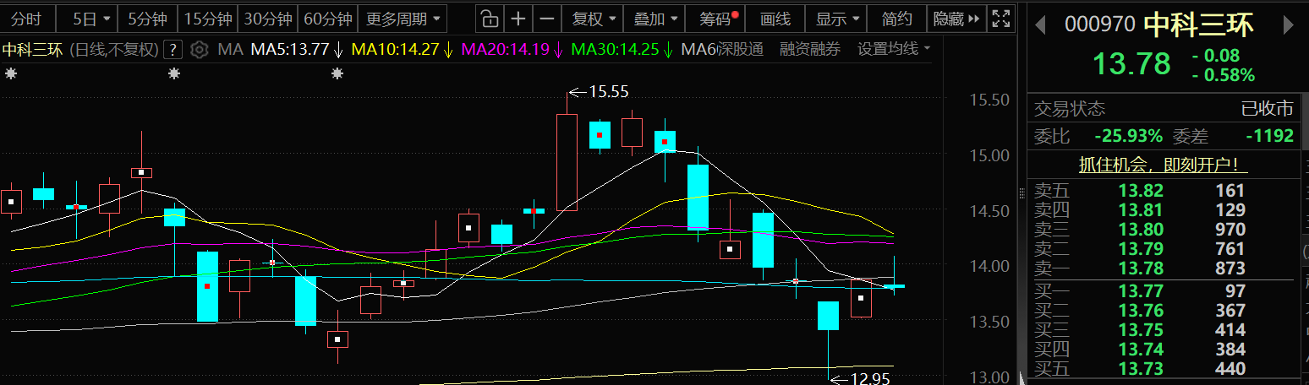Go to the previous stock with the left arrow
This screenshot has width=1309, height=385.
point(1040,25)
